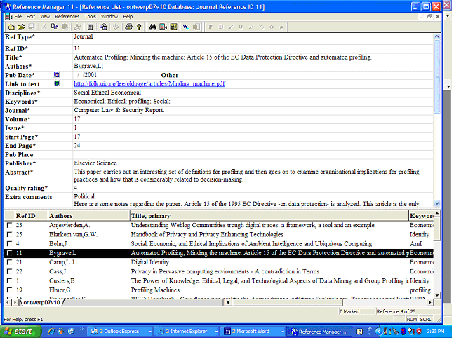Open the Minding_machine.pdf hyperlink
The height and width of the screenshot is (340, 454).
point(149,83)
